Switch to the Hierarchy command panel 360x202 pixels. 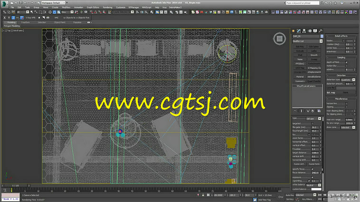point(304,31)
